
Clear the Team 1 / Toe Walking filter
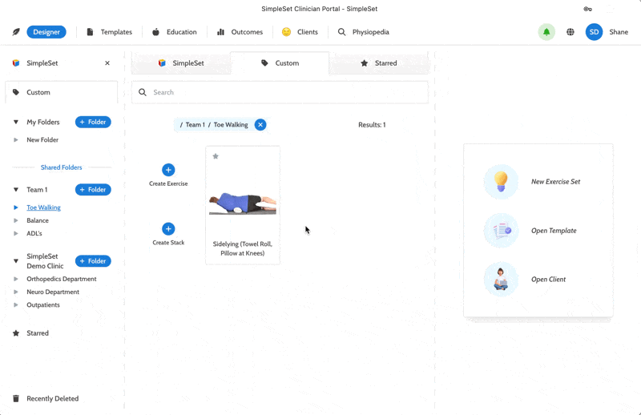pyautogui.click(x=260, y=125)
